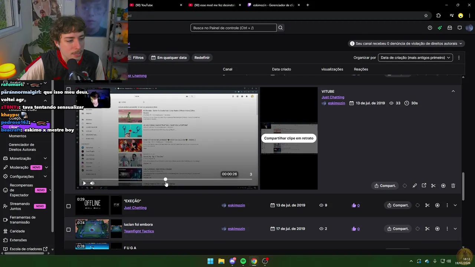Collapse the expanded VITUBE clip row

coord(453,91)
